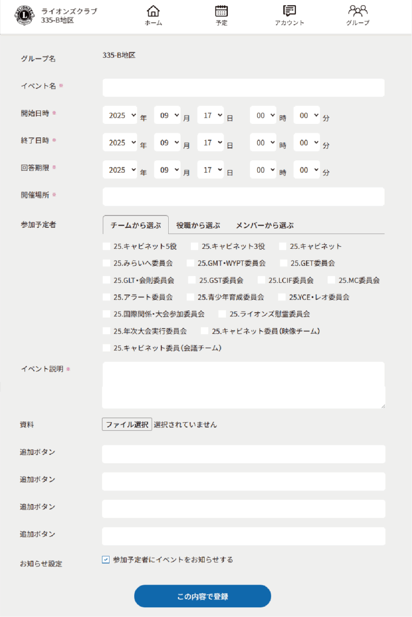The image size is (412, 617).
Task: Tick the 25.GST委員会 checkbox
Action: 192,280
